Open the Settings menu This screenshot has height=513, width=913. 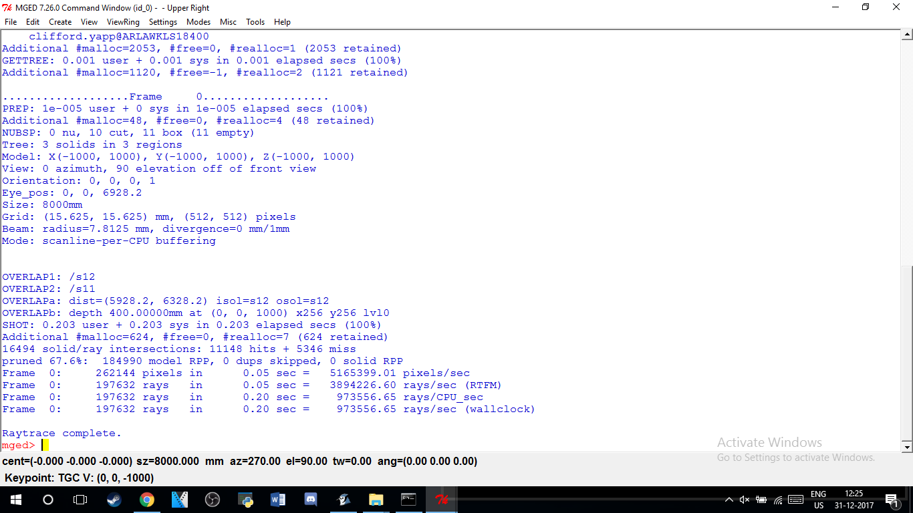tap(163, 22)
